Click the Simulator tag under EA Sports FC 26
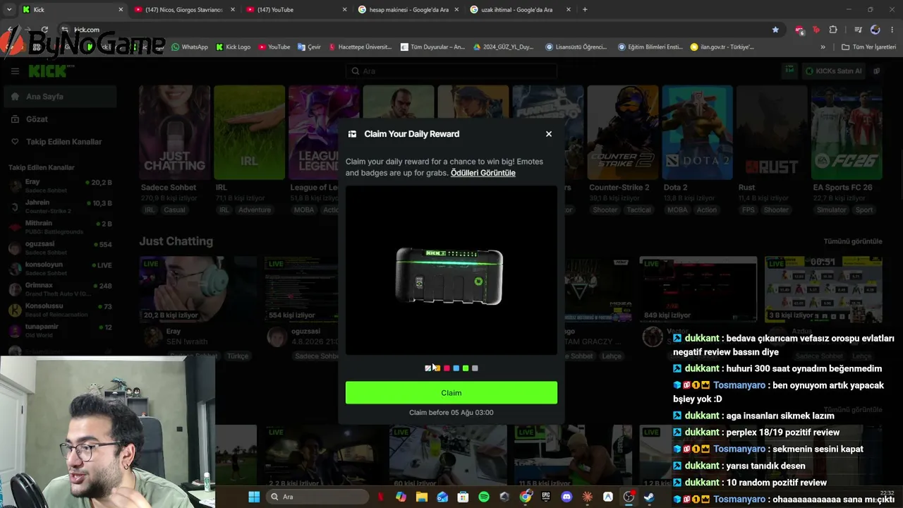This screenshot has height=508, width=903. [832, 210]
